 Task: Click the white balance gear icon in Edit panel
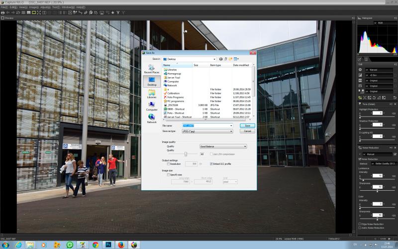tap(360, 70)
